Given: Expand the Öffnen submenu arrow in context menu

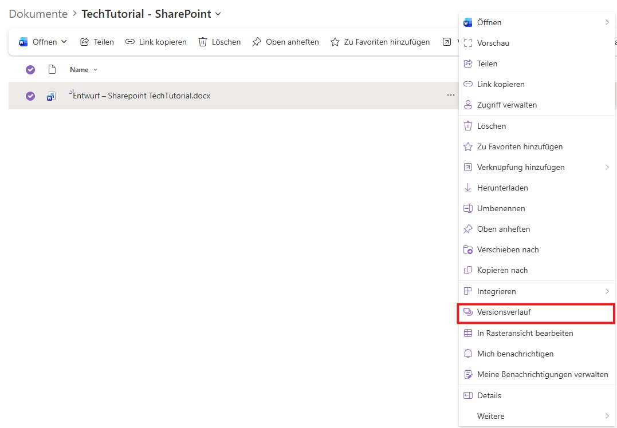Looking at the screenshot, I should (607, 22).
